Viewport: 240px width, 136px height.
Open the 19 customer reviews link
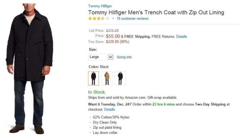coord(132,18)
